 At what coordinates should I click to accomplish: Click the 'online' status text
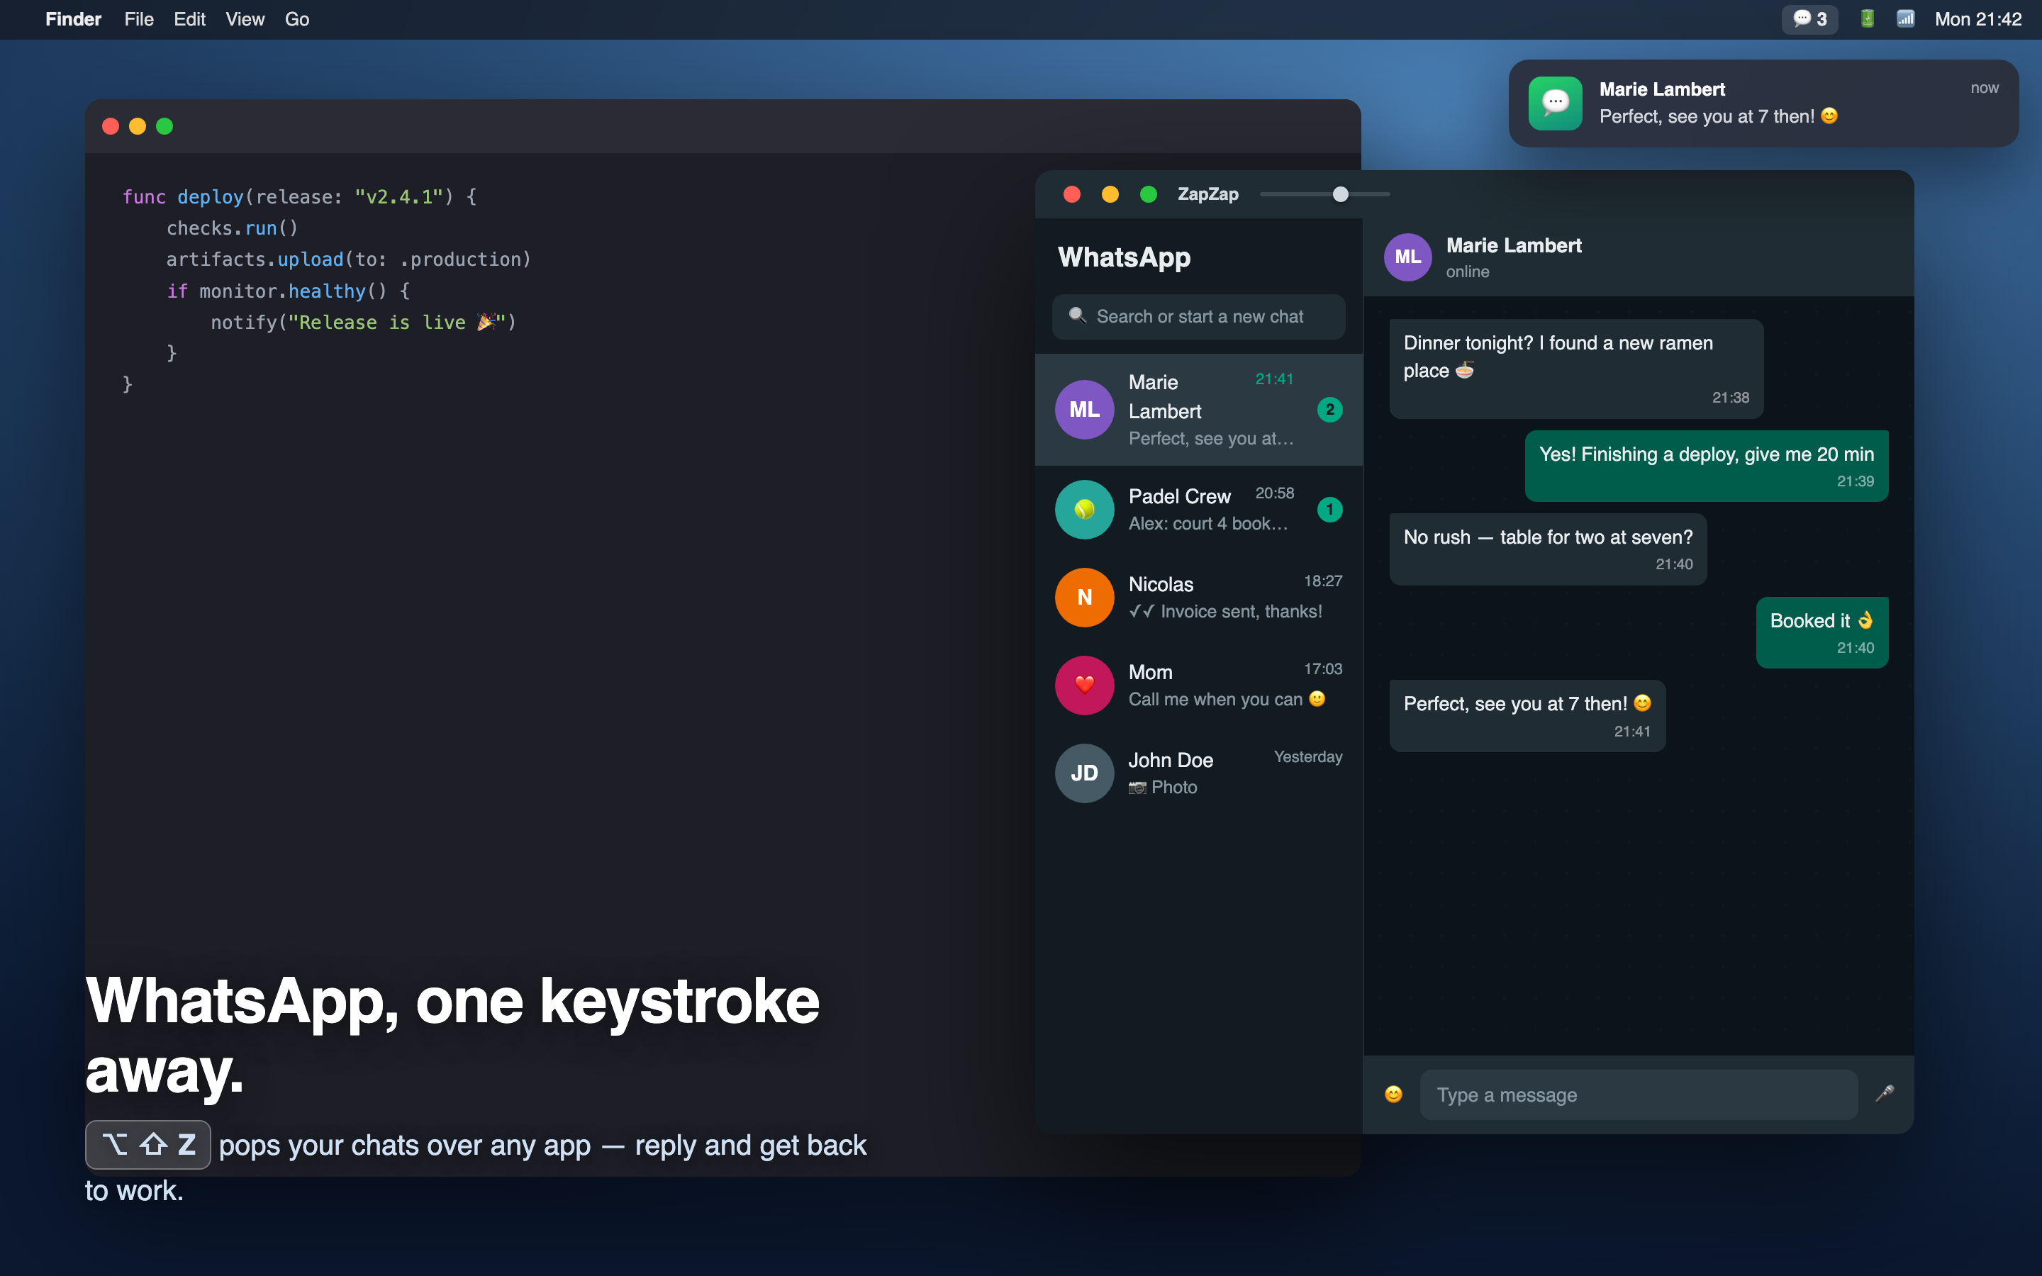[x=1468, y=272]
